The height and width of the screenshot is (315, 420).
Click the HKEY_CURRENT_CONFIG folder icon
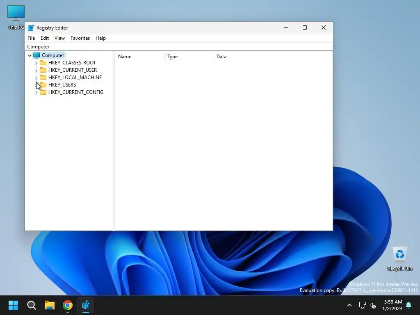coord(43,92)
